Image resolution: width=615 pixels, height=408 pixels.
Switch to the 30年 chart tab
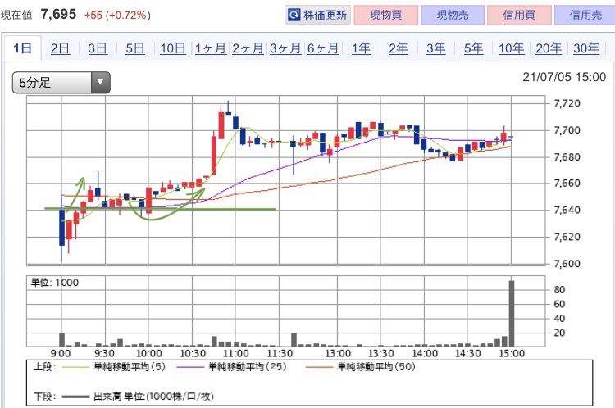click(x=586, y=48)
